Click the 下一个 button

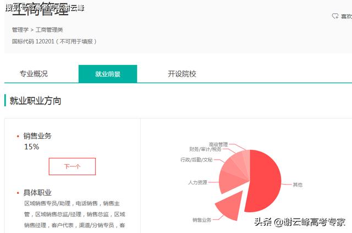pos(72,166)
